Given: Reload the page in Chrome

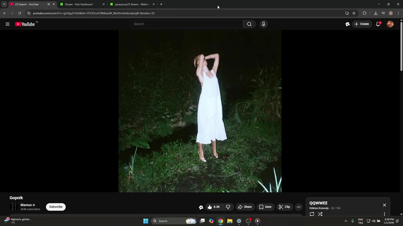Looking at the screenshot, I should point(20,13).
